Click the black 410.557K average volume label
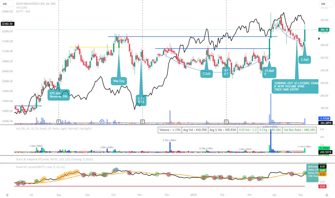The height and width of the screenshot is (198, 335). pyautogui.click(x=325, y=152)
